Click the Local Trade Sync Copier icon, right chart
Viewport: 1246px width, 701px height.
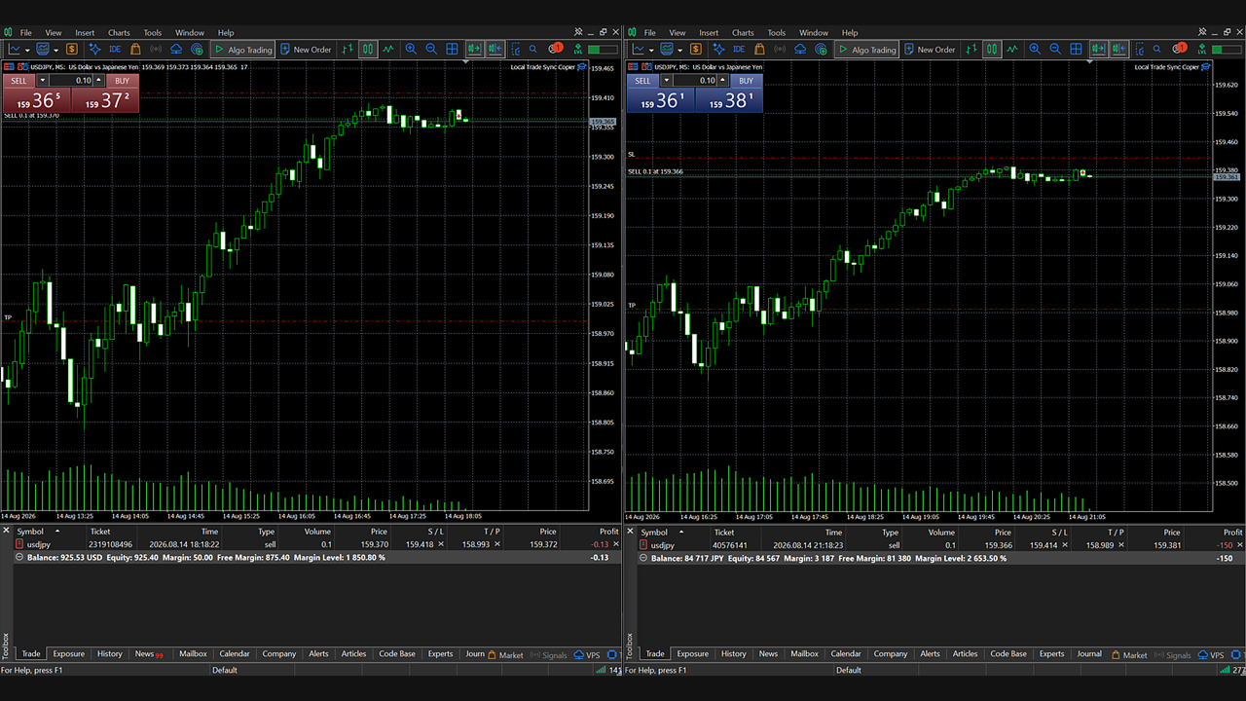pyautogui.click(x=1206, y=67)
